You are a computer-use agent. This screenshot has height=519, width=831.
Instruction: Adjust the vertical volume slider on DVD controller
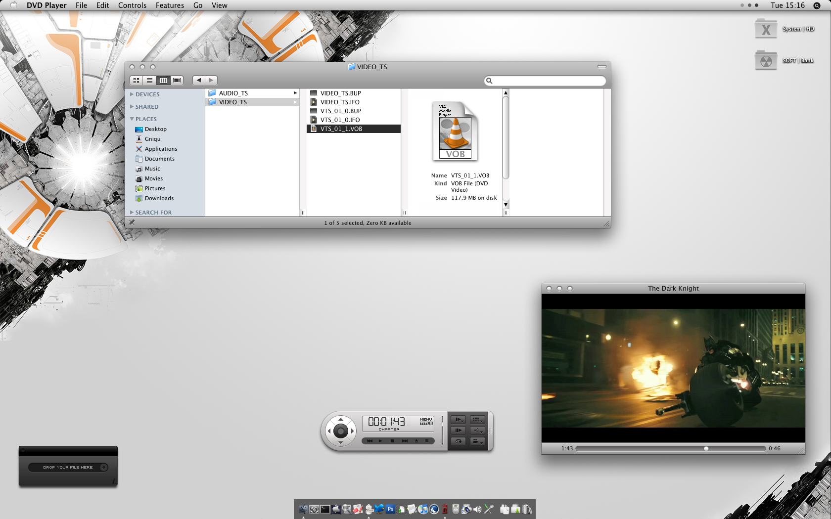(x=442, y=430)
